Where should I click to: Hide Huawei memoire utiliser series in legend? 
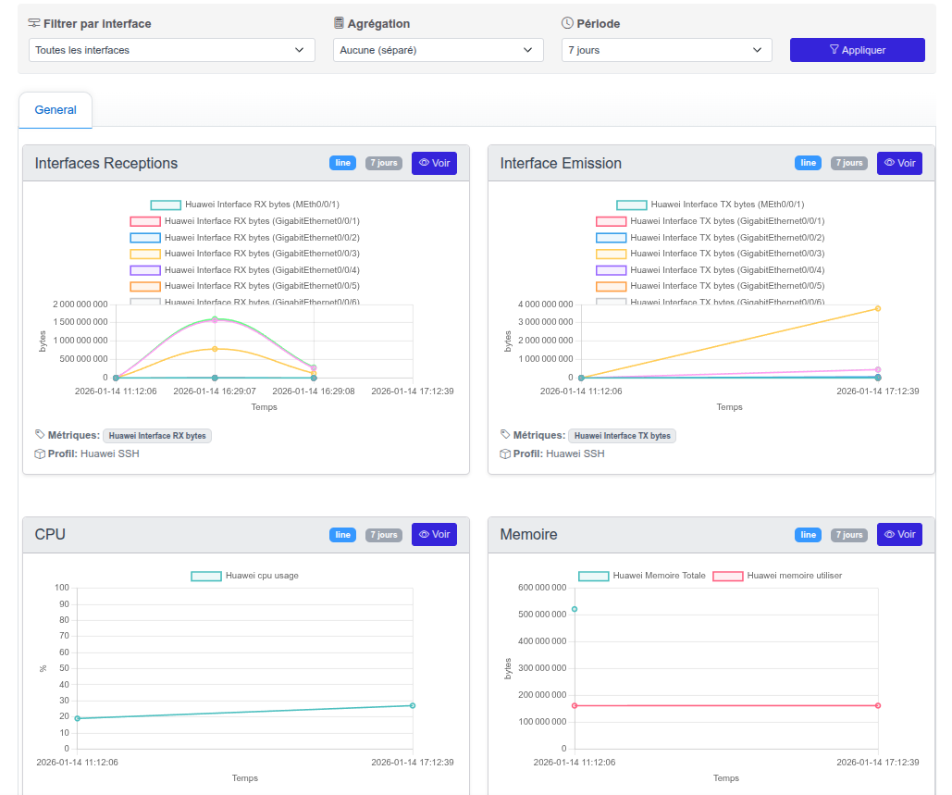click(x=727, y=576)
